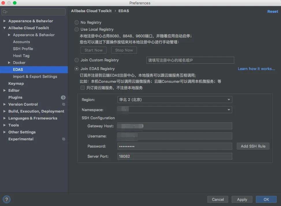Click the settings search field
The image size is (281, 206).
(x=34, y=12)
